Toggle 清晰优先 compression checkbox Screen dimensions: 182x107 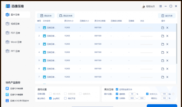80,94
